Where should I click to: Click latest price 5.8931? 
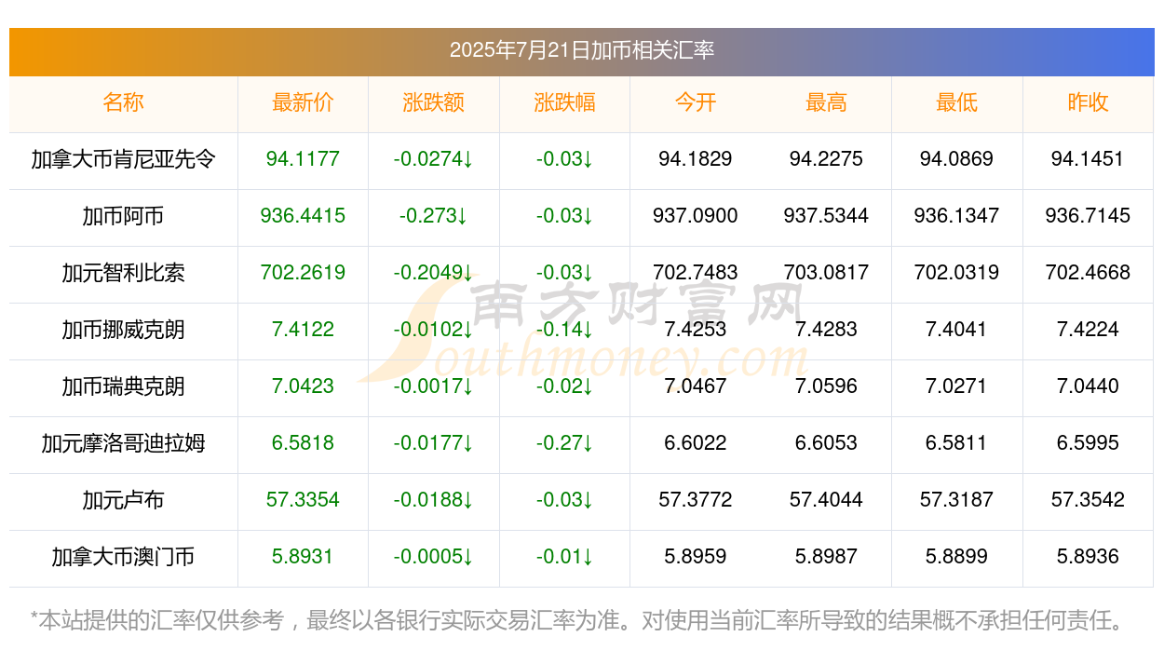click(x=303, y=557)
